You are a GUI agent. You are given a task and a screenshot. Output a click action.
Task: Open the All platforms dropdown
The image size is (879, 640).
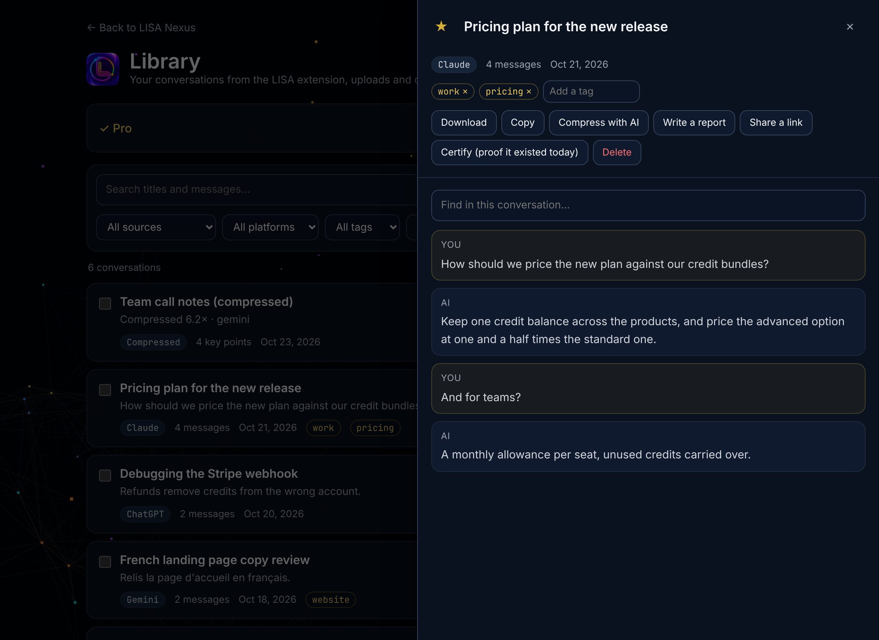coord(270,227)
